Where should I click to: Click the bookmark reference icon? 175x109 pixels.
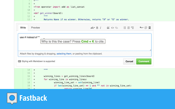150,28
